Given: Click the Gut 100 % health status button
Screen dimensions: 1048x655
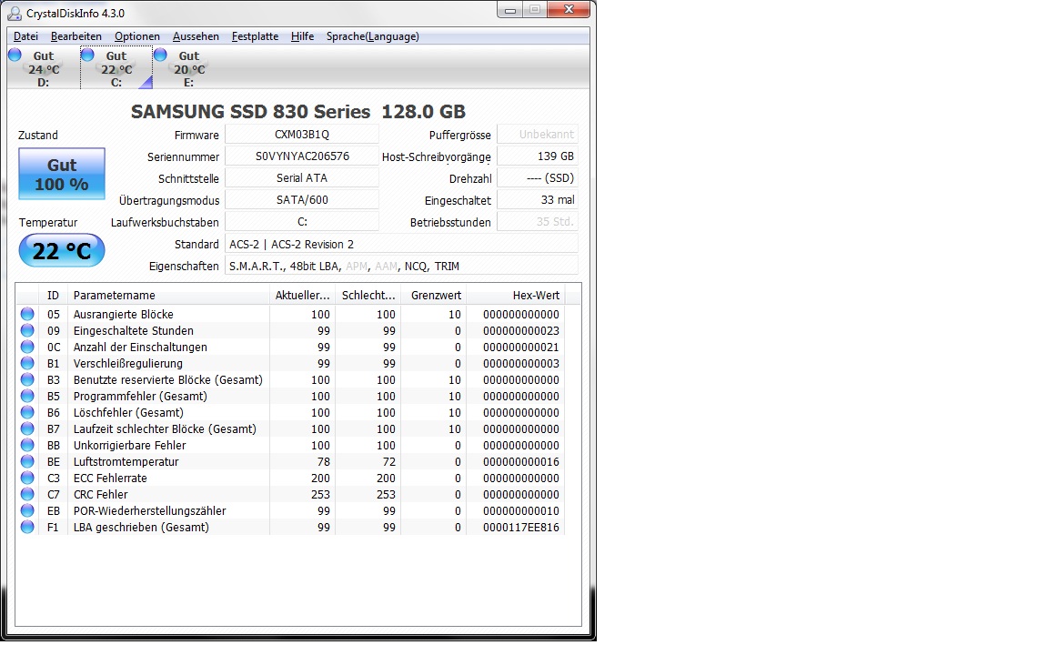Looking at the screenshot, I should click(x=62, y=174).
